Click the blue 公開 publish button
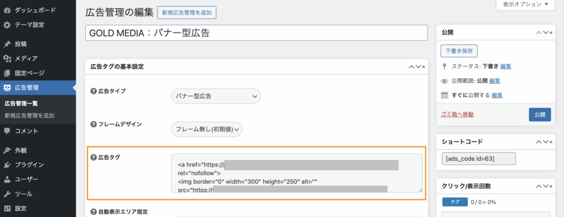The height and width of the screenshot is (217, 564). click(540, 115)
